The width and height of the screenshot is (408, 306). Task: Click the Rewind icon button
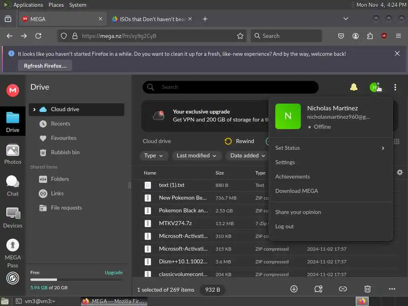pos(228,141)
